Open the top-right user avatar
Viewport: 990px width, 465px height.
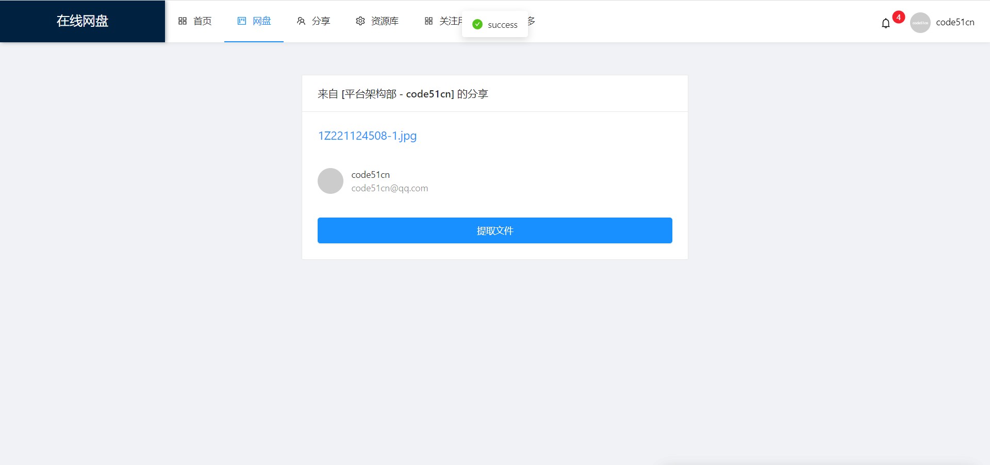[x=920, y=23]
